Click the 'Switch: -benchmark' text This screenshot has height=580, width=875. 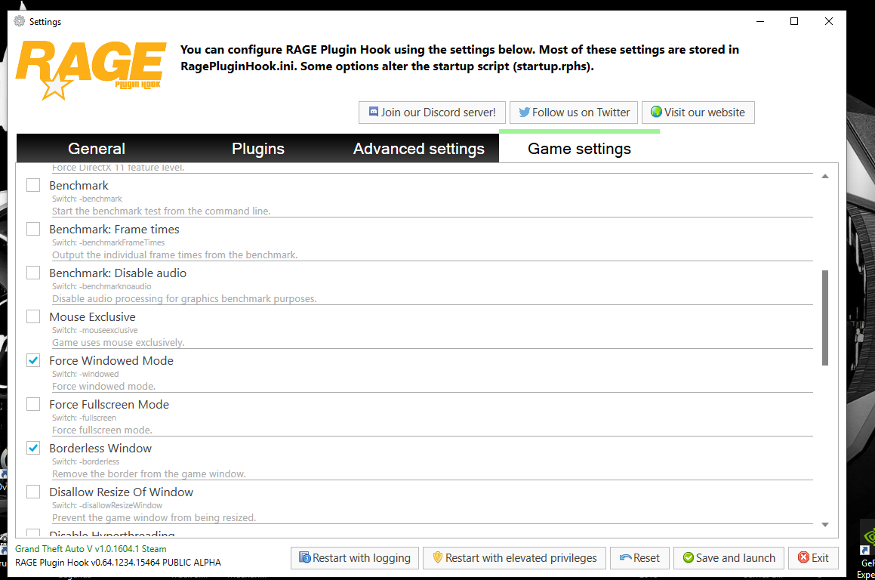87,199
